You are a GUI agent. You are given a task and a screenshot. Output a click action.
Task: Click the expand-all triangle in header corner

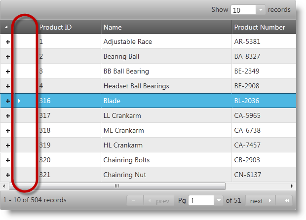(x=6, y=27)
